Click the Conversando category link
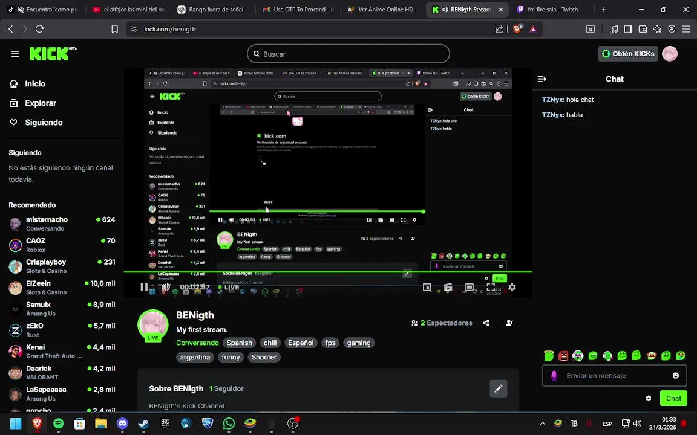This screenshot has width=697, height=435. [197, 343]
